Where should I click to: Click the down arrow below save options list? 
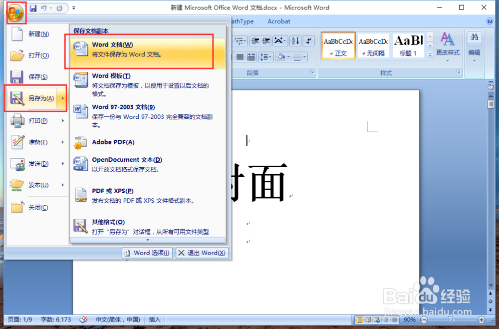[x=148, y=240]
